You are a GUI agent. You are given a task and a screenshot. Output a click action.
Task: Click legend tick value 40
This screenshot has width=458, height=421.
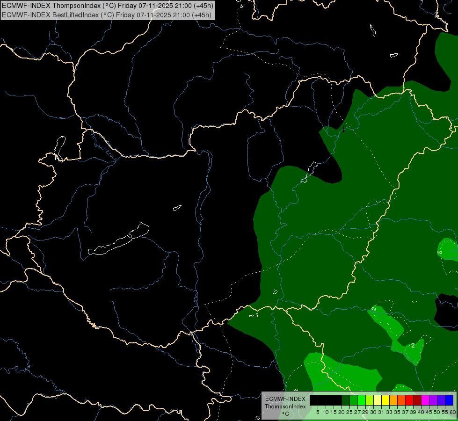click(421, 412)
